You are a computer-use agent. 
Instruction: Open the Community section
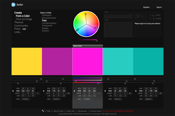point(21,26)
